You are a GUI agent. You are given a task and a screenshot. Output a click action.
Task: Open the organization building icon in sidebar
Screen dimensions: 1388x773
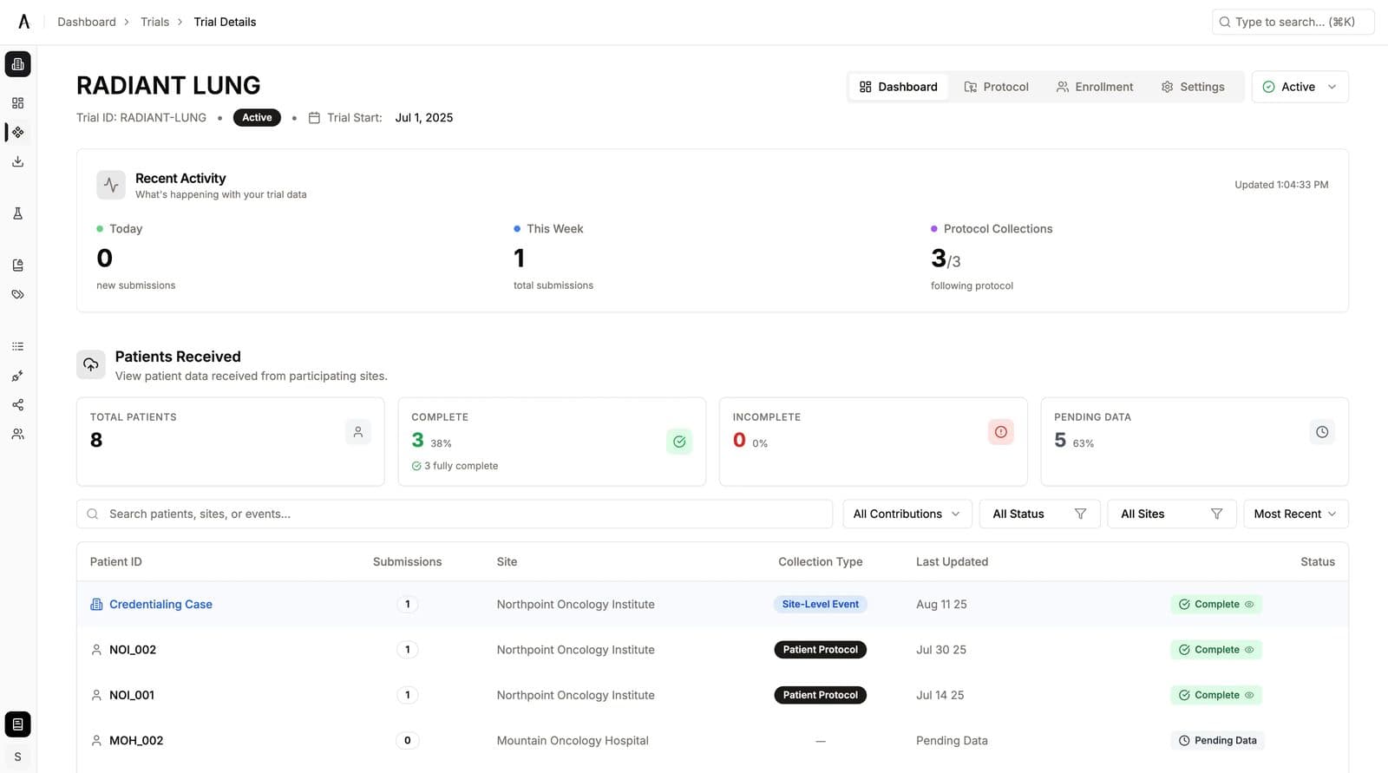coord(17,64)
